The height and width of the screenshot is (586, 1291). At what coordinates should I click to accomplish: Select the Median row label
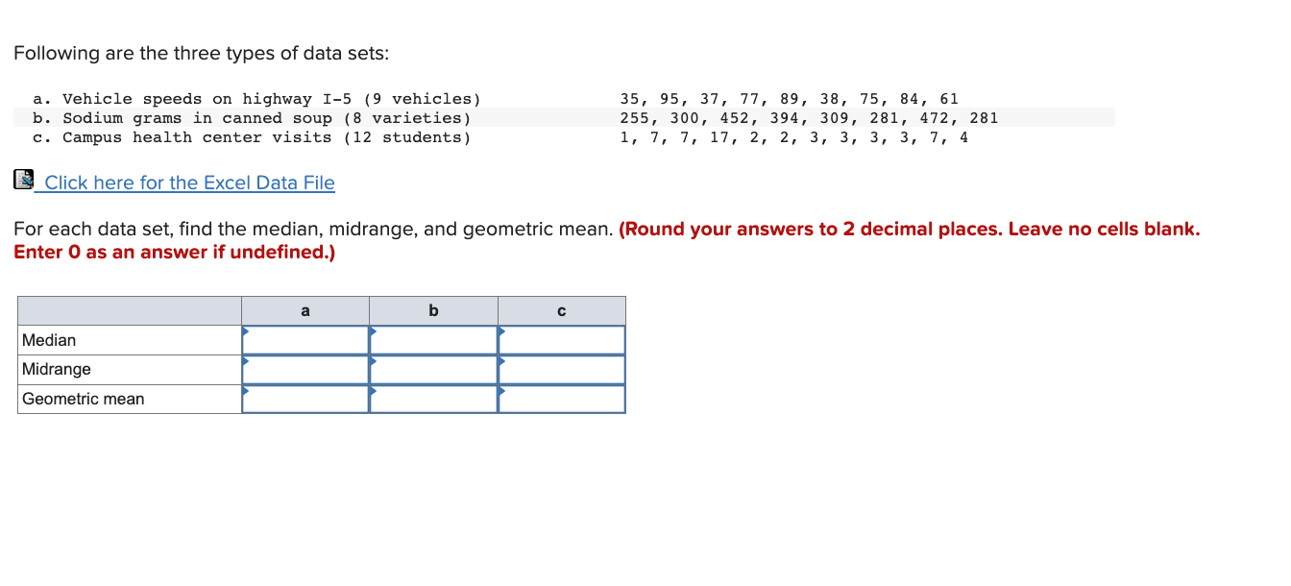pos(51,339)
